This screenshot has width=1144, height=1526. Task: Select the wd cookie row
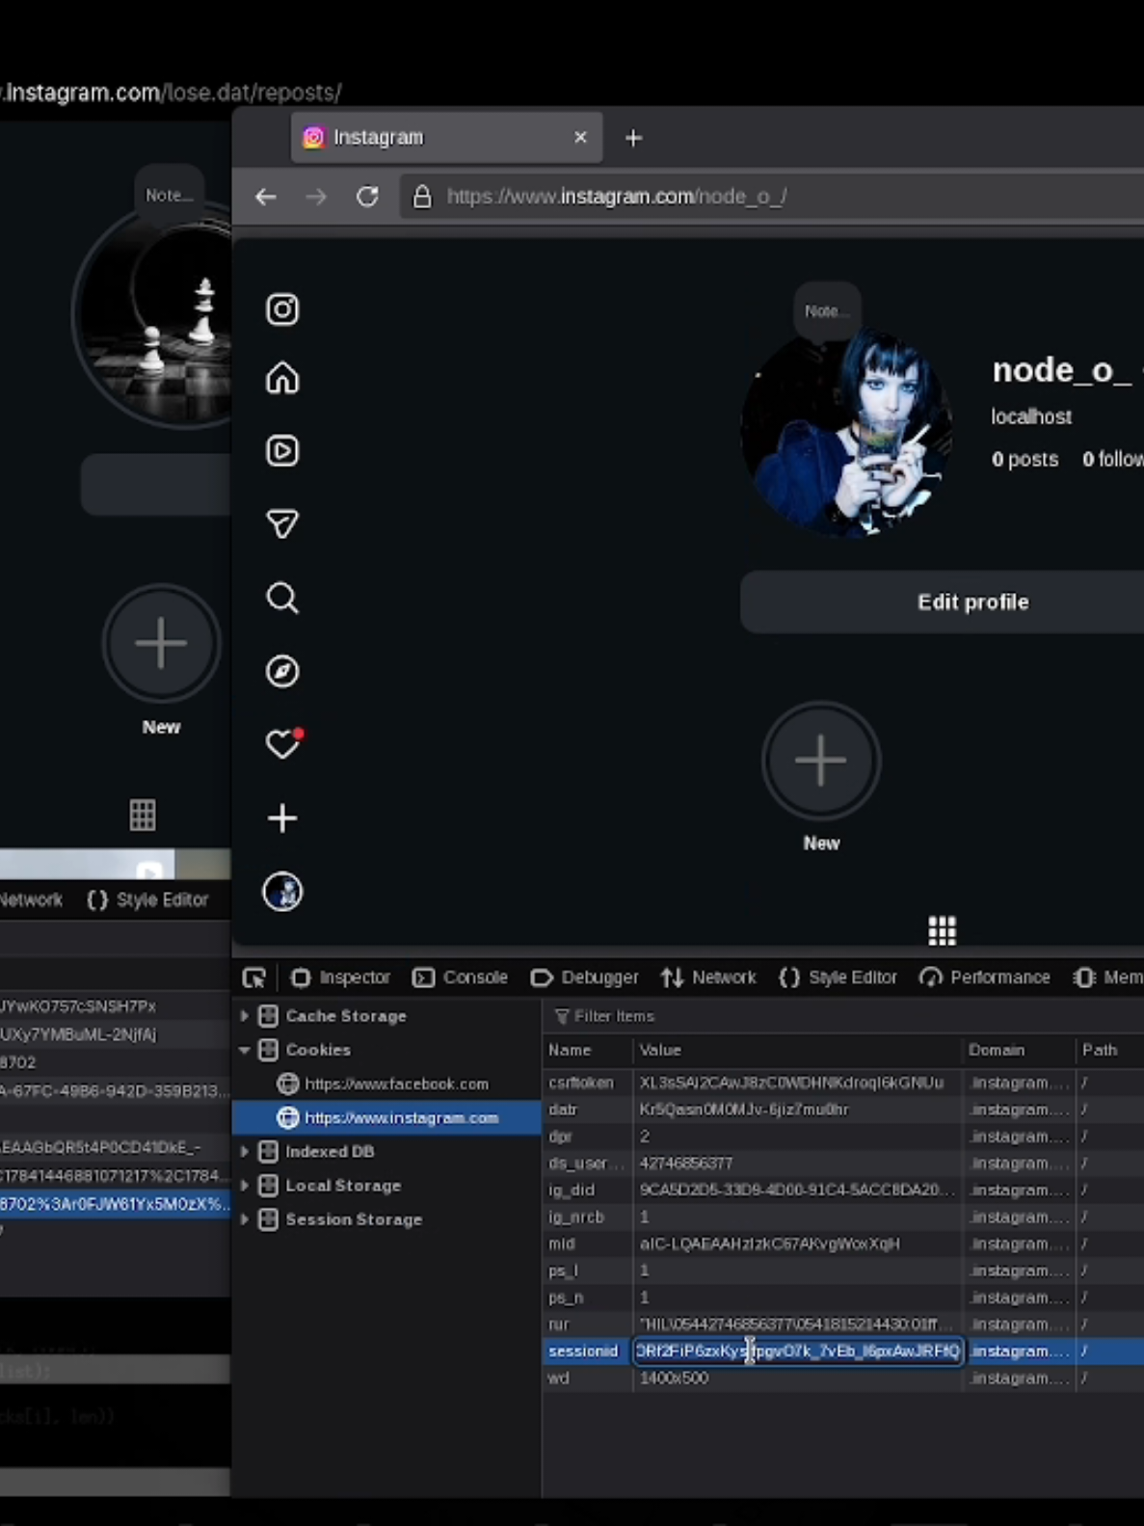pos(843,1379)
